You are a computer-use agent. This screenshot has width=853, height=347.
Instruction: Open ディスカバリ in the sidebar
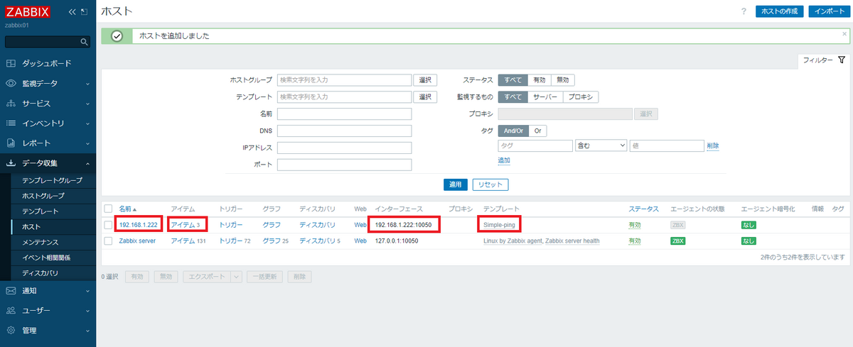[x=40, y=273]
